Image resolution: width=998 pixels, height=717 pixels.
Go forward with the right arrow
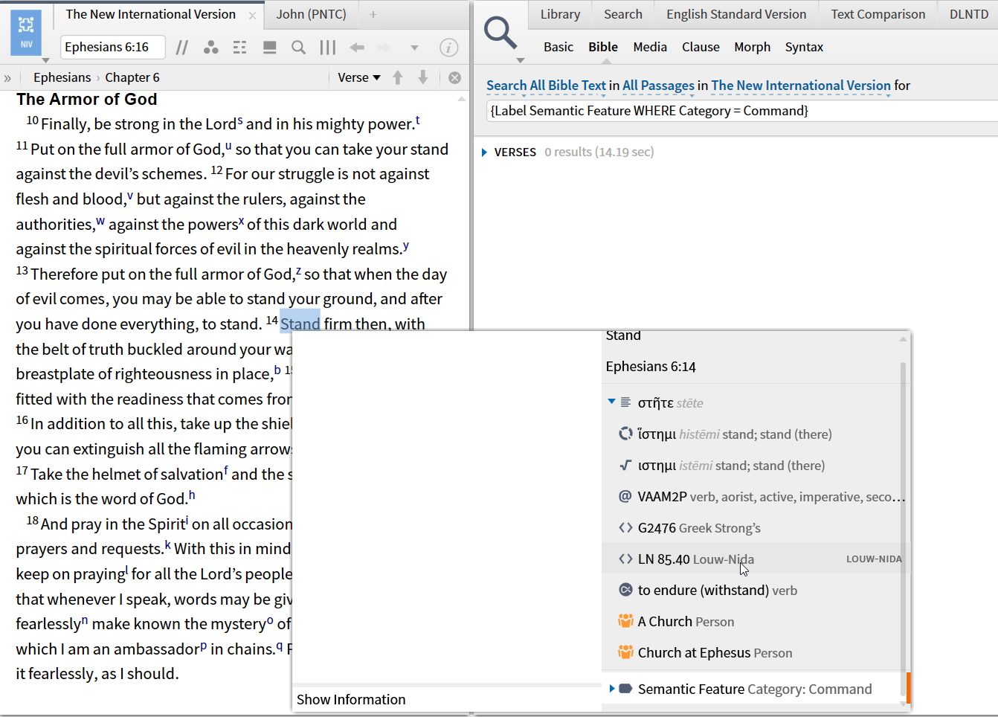click(384, 48)
